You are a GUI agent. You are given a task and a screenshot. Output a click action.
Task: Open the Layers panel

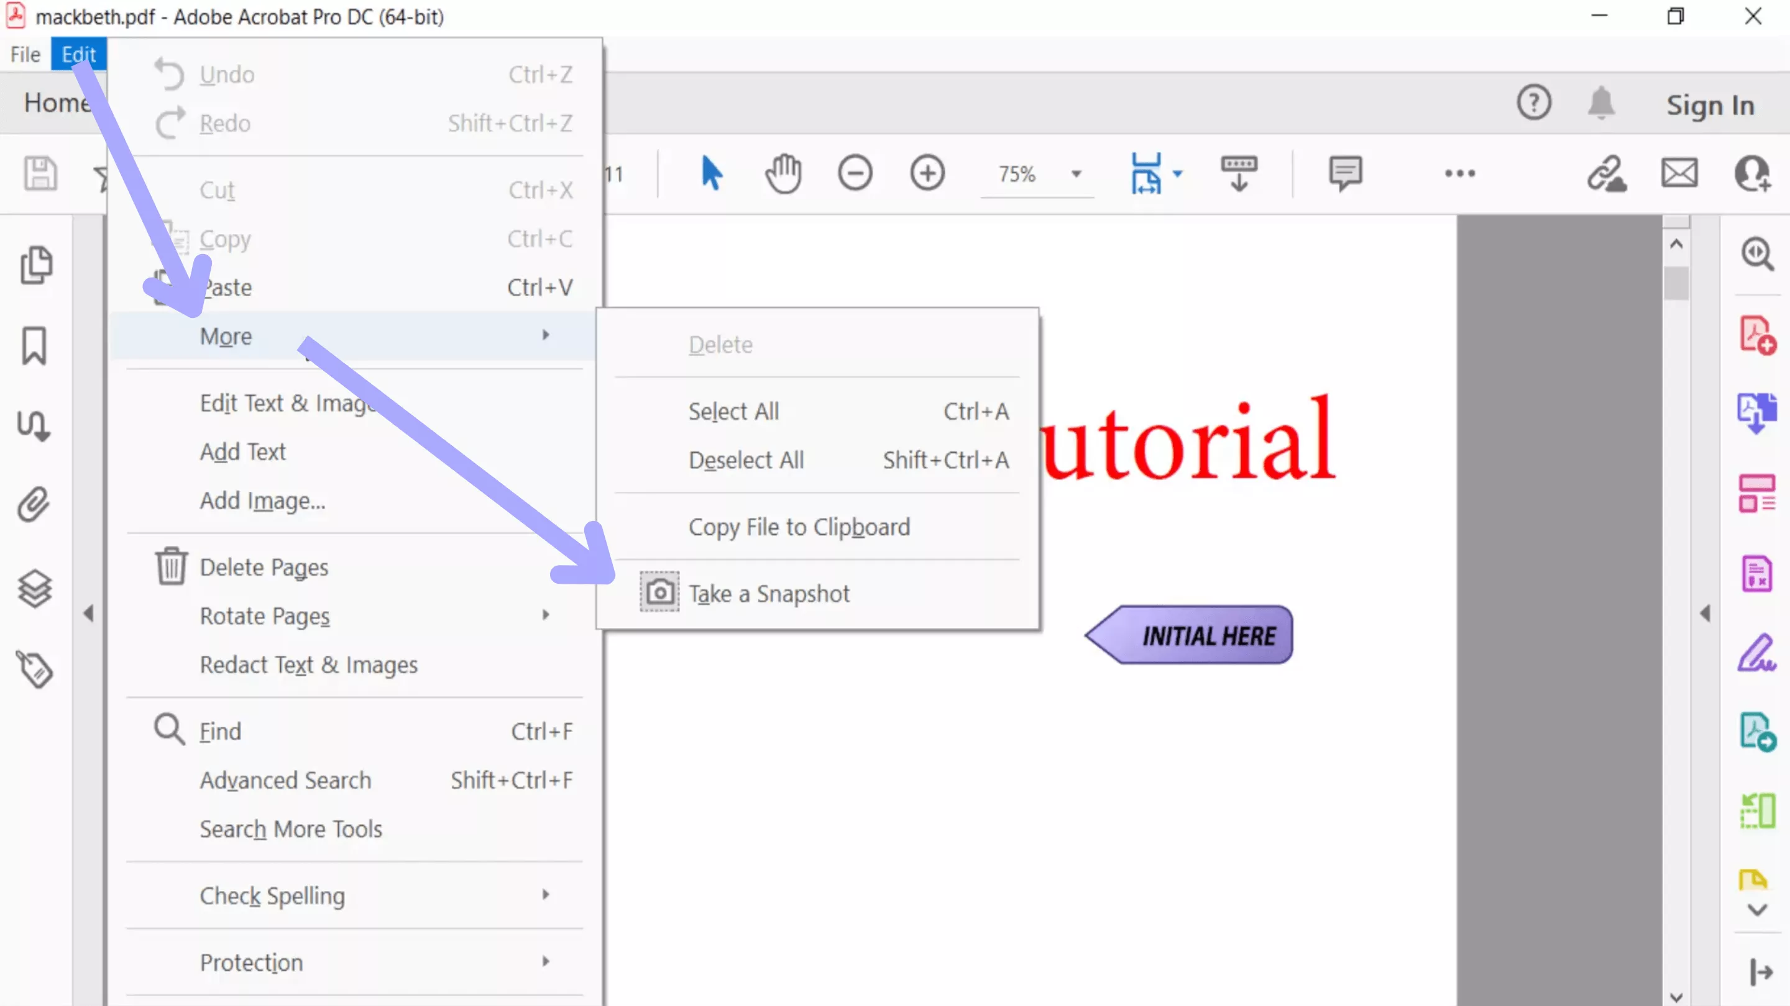point(36,588)
